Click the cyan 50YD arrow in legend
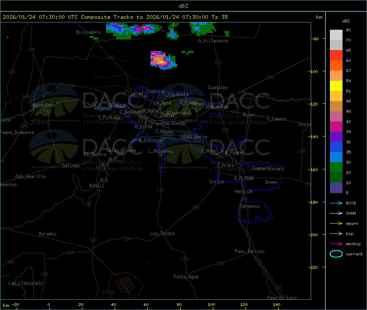The image size is (367, 310). point(336,203)
